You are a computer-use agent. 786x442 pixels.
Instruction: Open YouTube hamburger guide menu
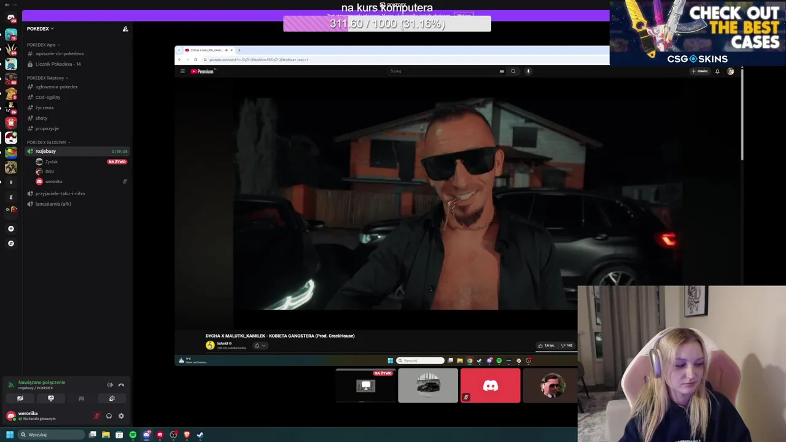[x=182, y=71]
